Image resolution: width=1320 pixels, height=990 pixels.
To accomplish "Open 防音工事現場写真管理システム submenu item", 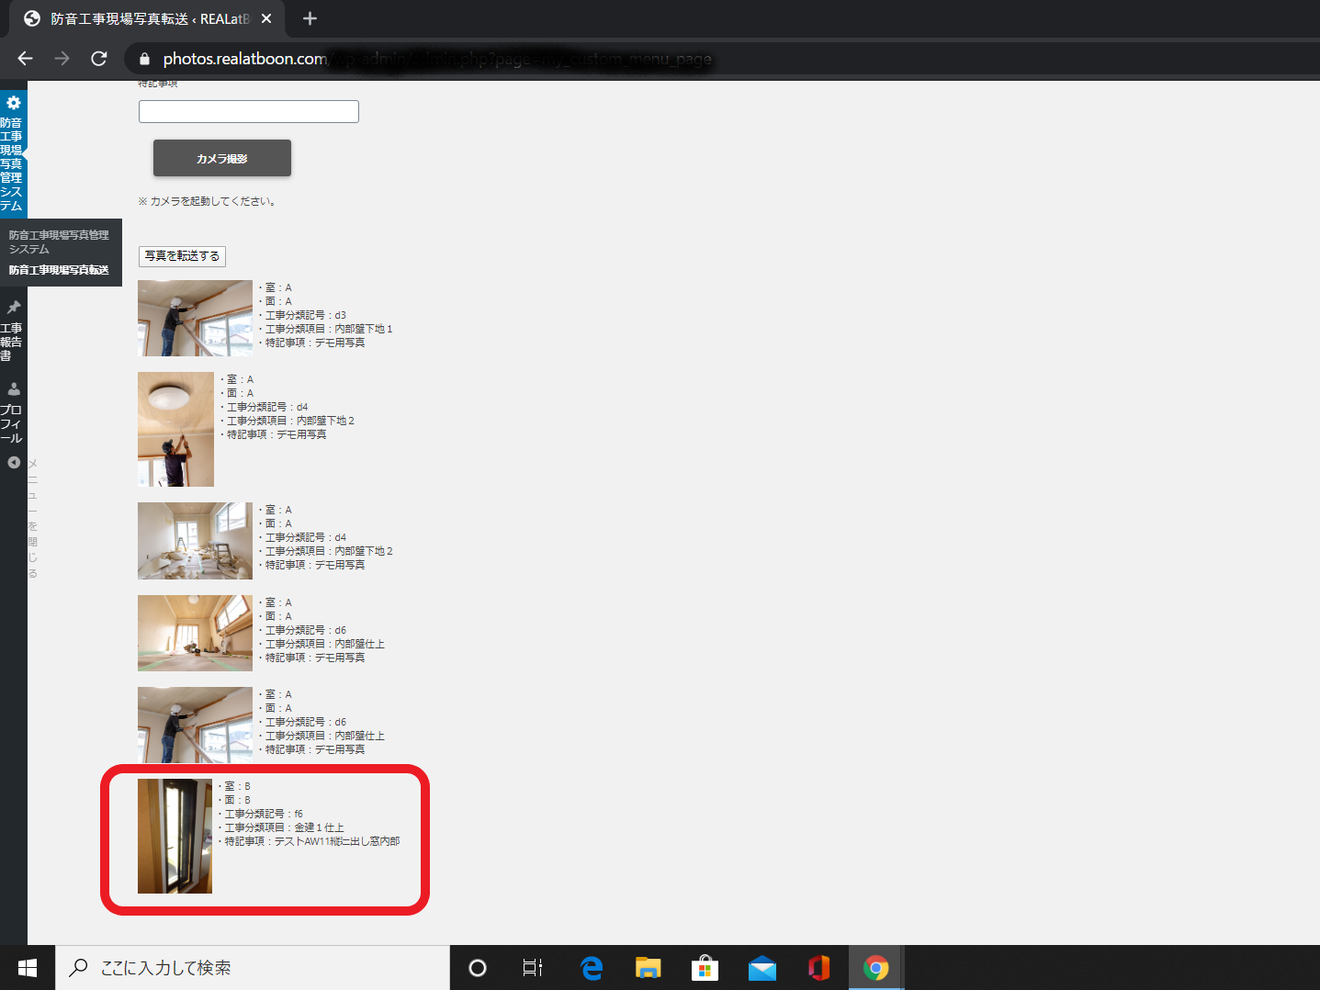I will [x=59, y=242].
